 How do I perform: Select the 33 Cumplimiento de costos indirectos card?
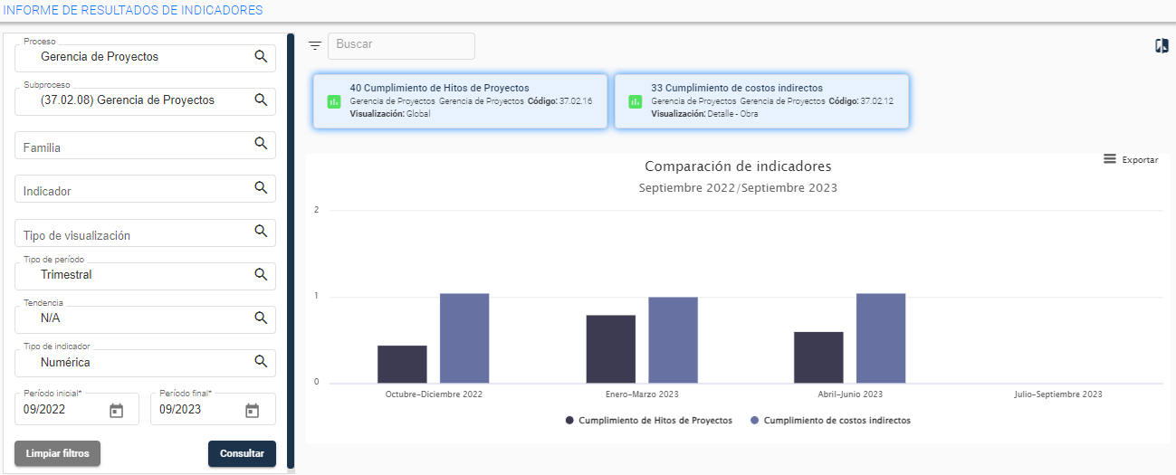pyautogui.click(x=761, y=101)
